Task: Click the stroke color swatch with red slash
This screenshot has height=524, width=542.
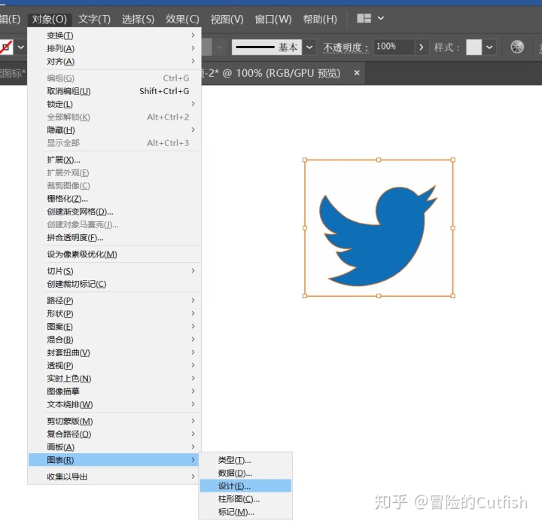Action: tap(6, 47)
